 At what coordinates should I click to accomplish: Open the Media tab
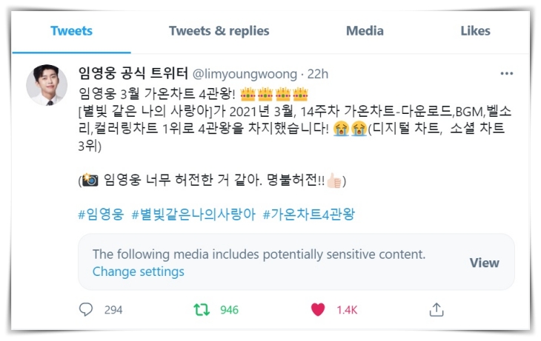(x=365, y=31)
